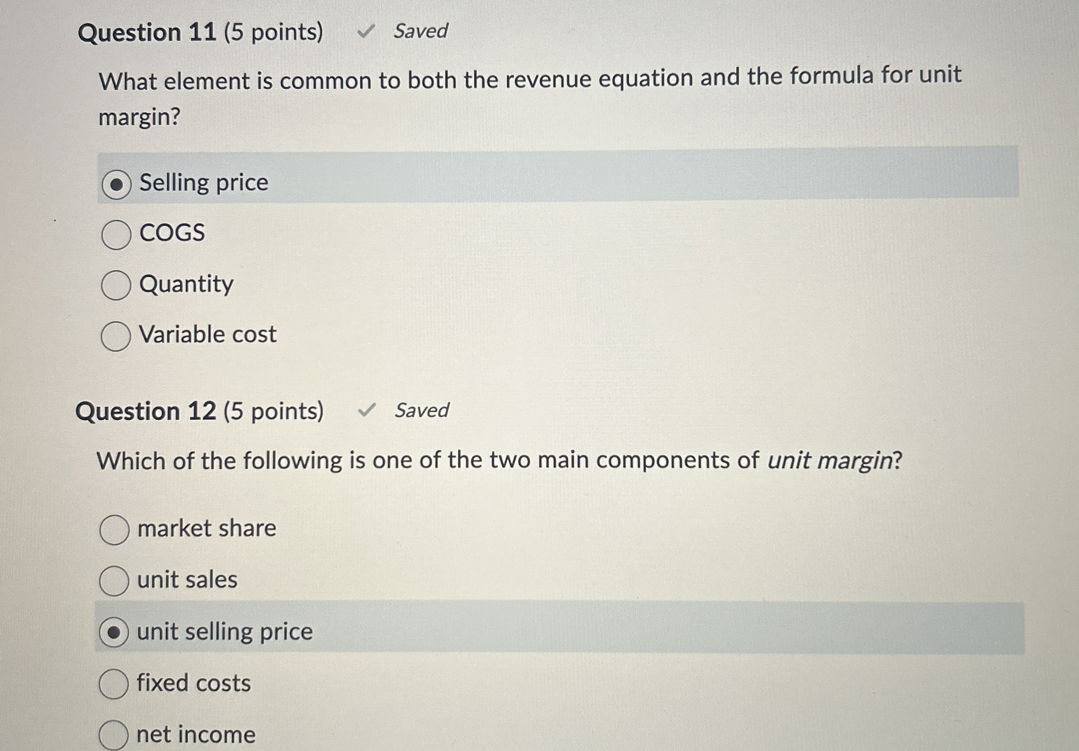This screenshot has height=751, width=1079.
Task: Select the unit sales answer option
Action: (115, 580)
